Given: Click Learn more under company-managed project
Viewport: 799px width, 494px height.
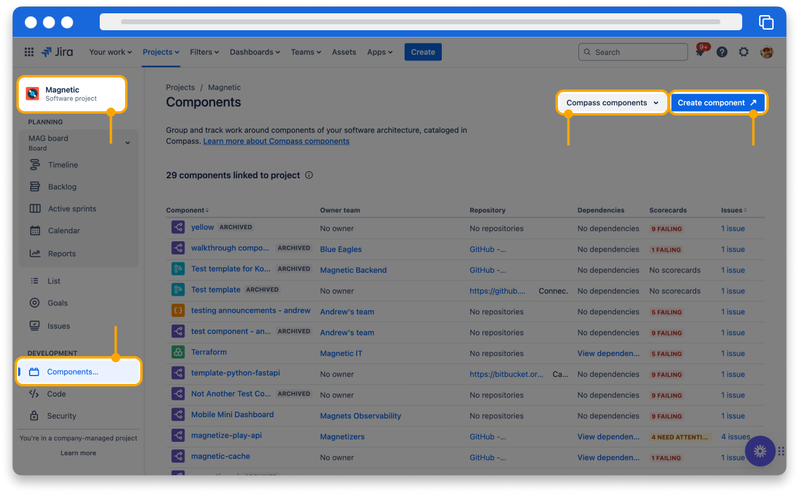Looking at the screenshot, I should pyautogui.click(x=78, y=453).
